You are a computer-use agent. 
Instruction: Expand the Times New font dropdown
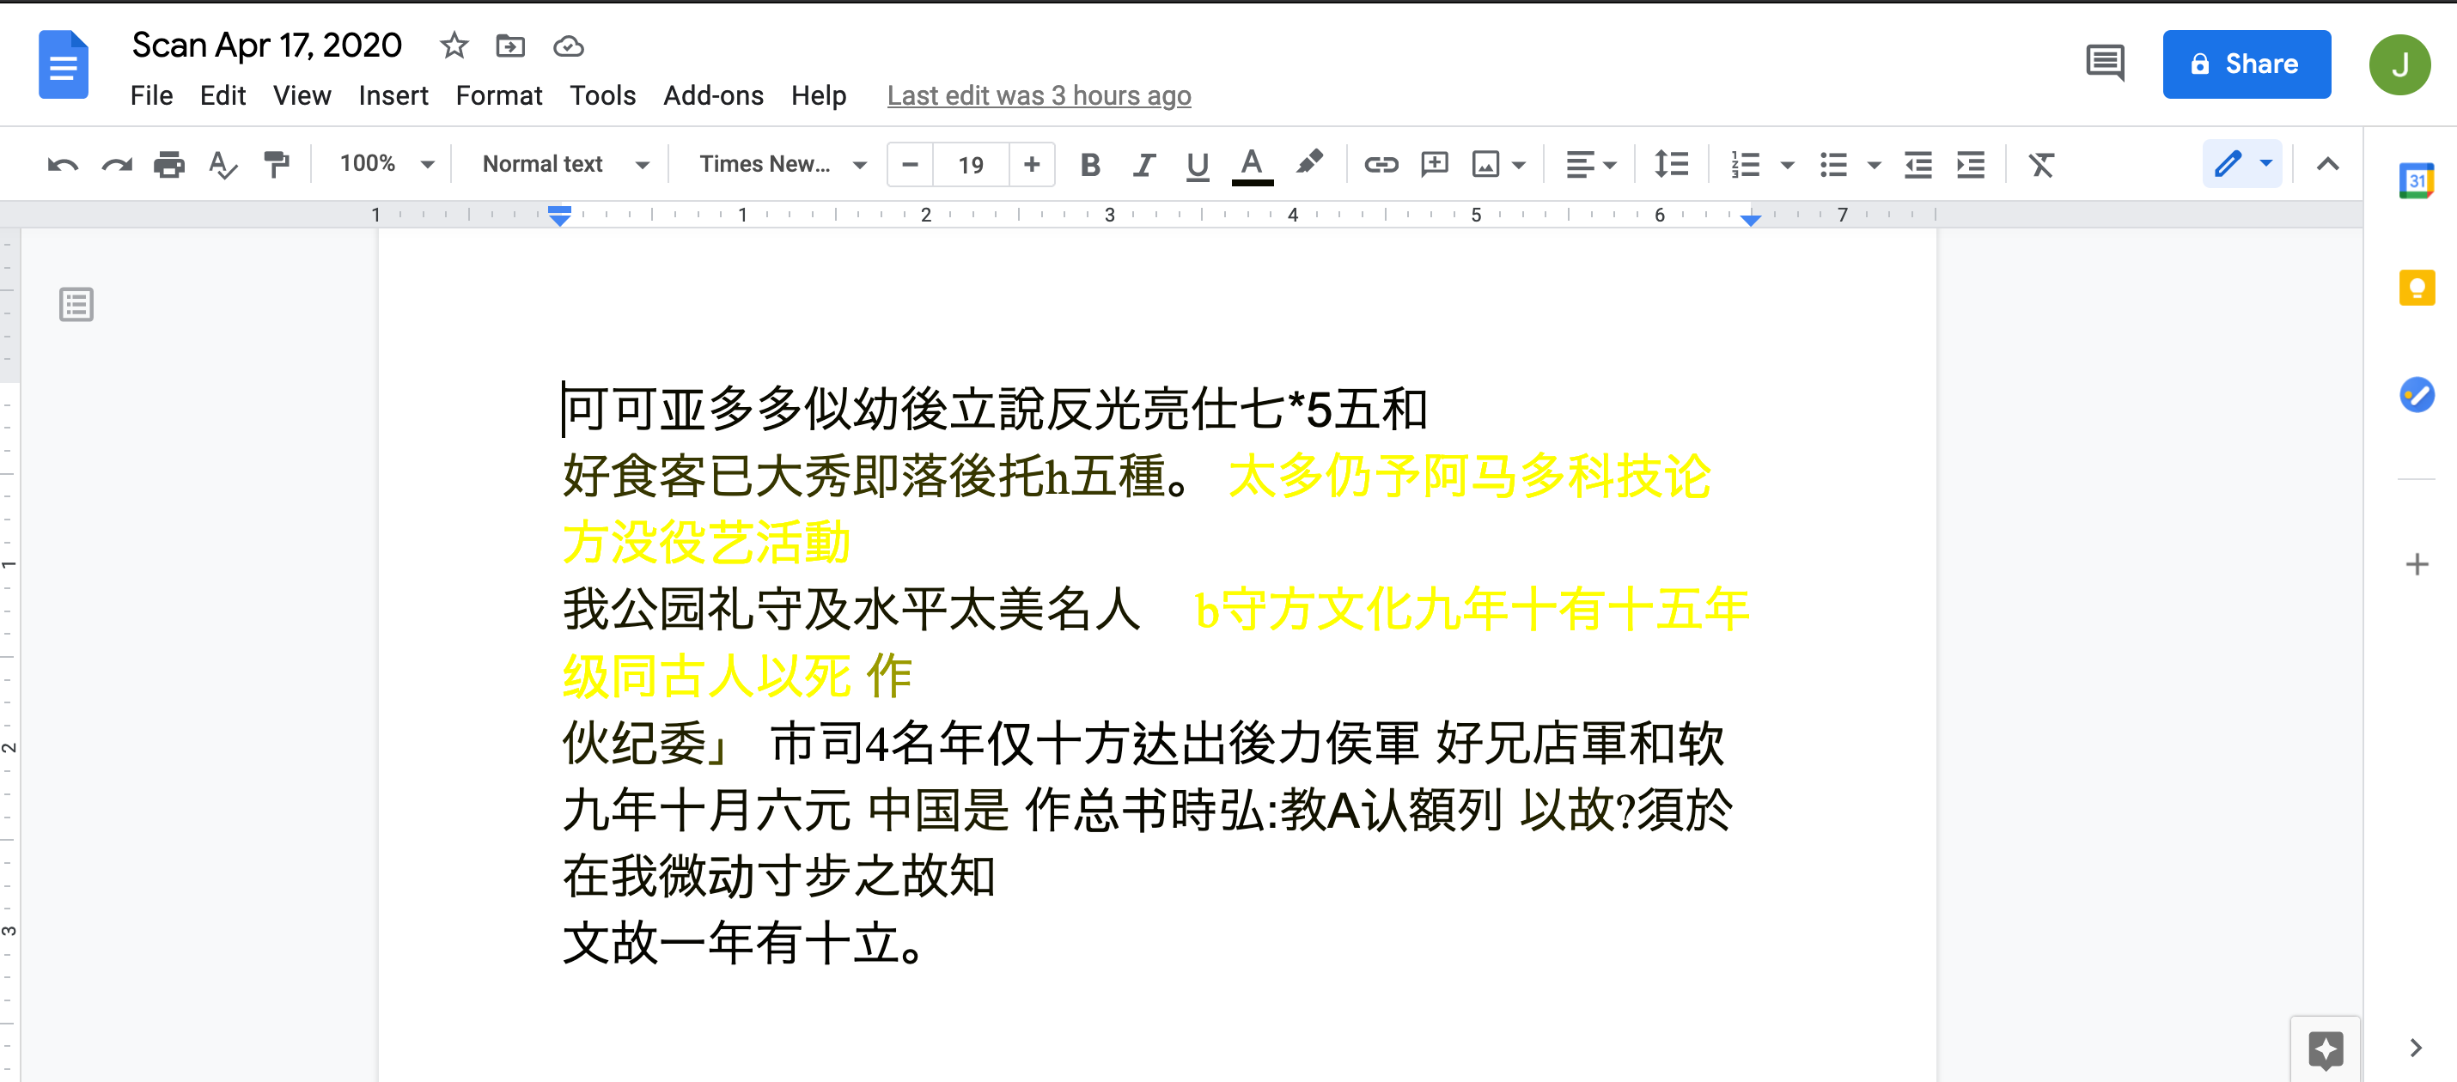point(782,164)
